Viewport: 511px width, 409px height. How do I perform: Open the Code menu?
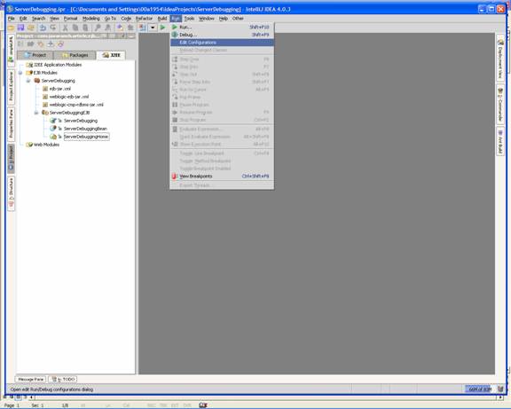[126, 19]
